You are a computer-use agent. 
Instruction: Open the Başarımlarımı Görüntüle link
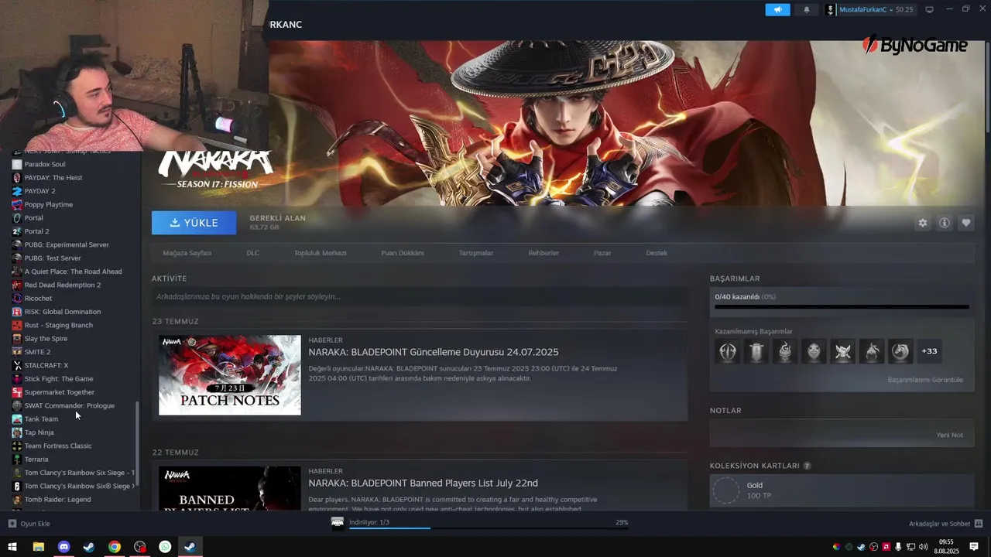point(925,380)
